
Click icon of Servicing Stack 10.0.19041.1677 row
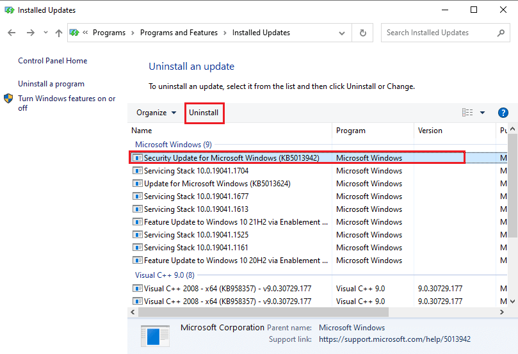[138, 197]
